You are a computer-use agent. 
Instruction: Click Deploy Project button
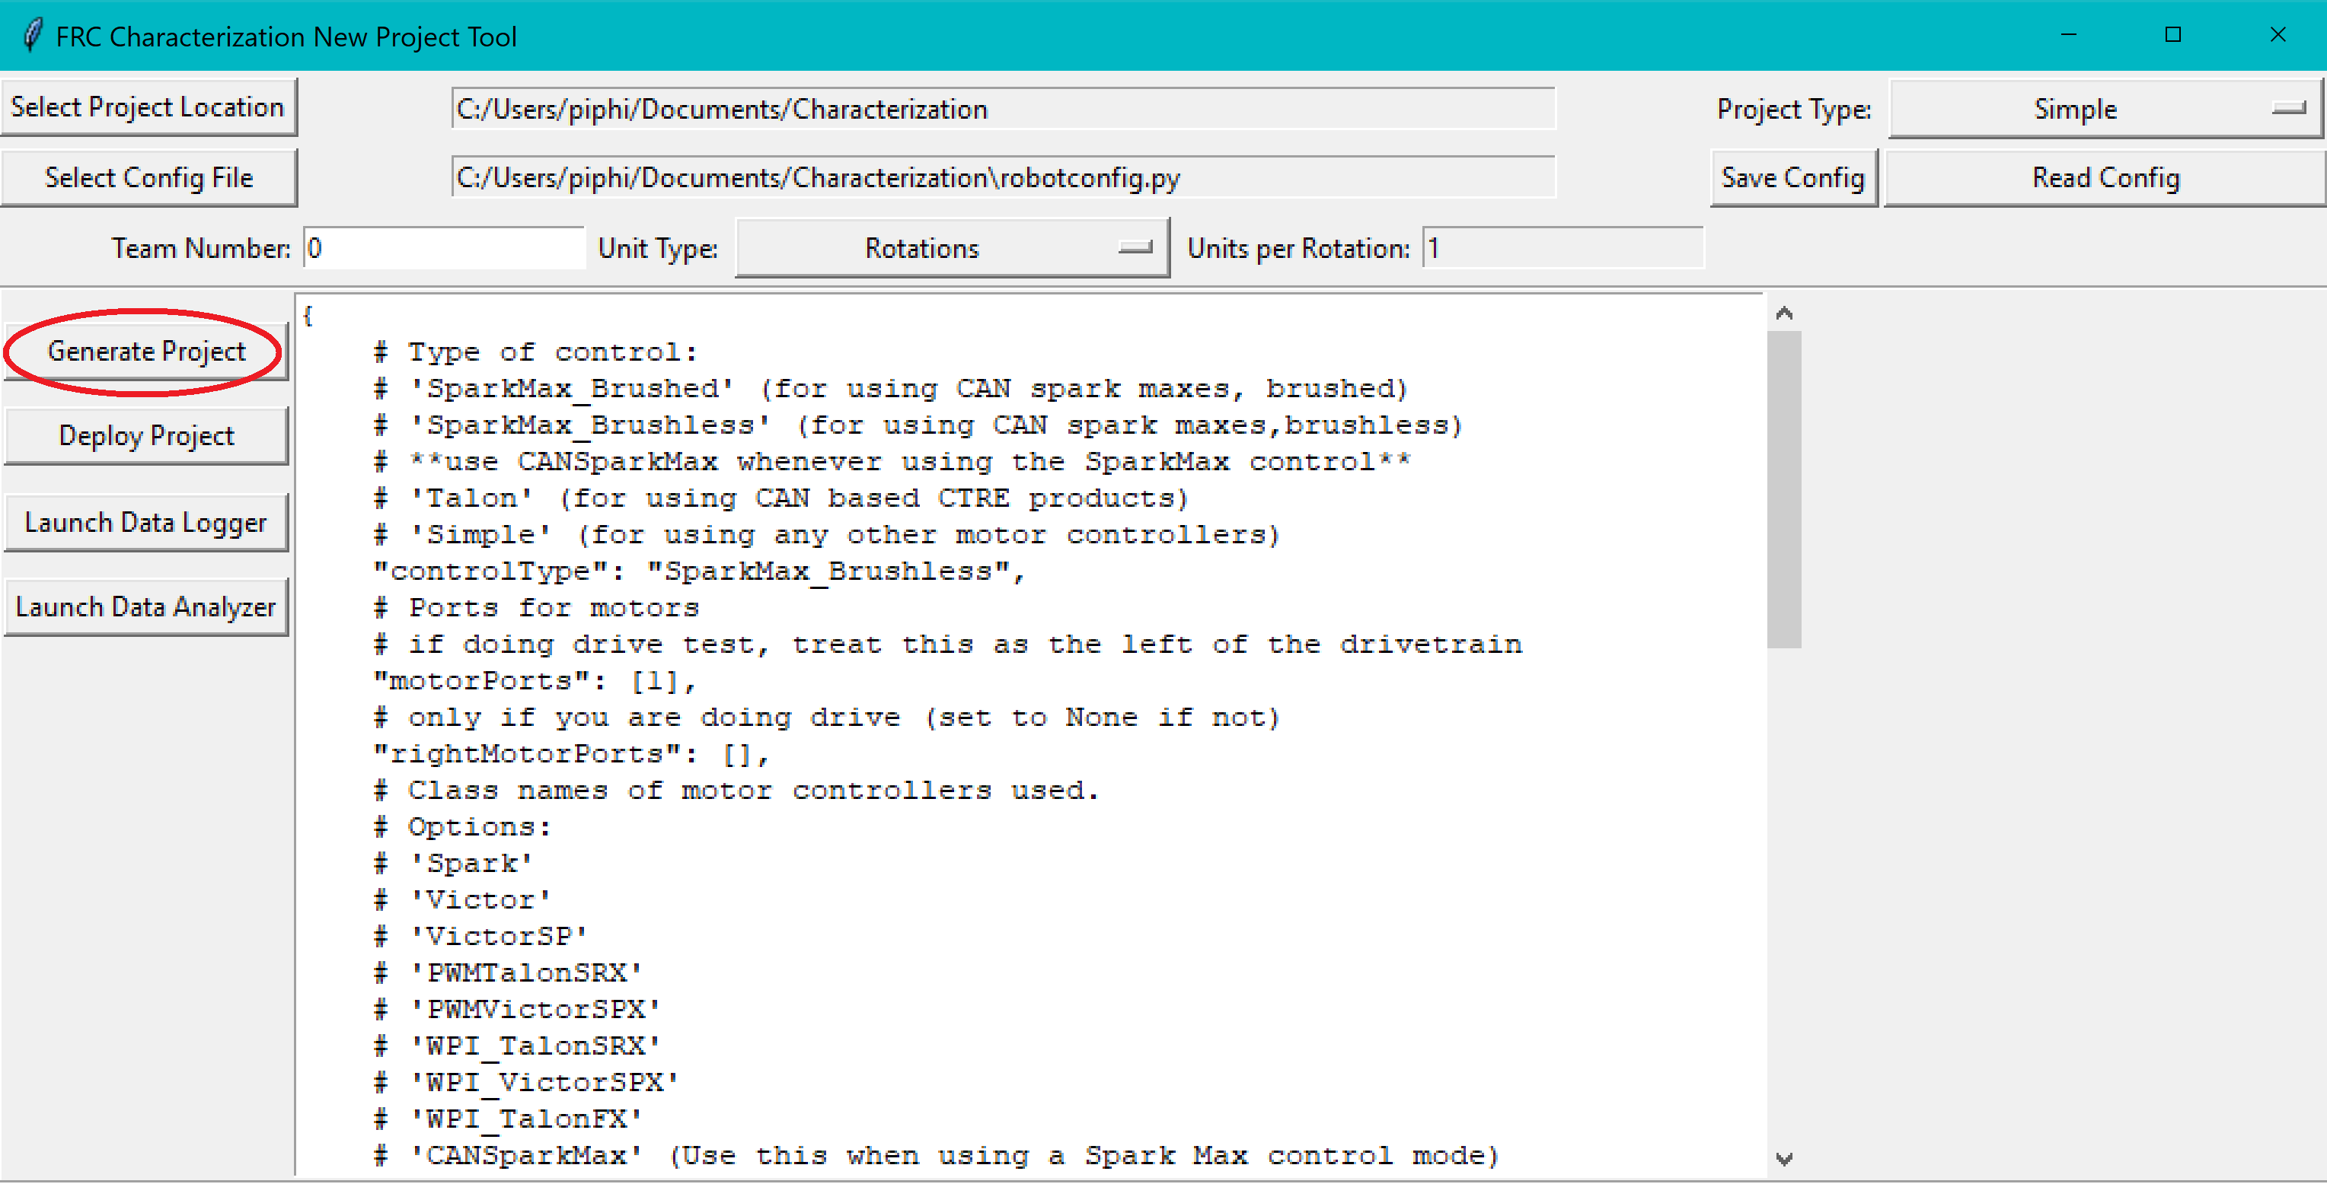pos(146,436)
